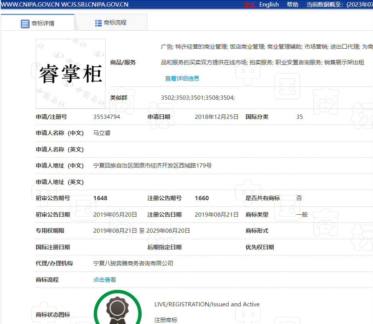373x324 pixels.
Task: Open the 睿掌柜 trademark image
Action: click(71, 74)
